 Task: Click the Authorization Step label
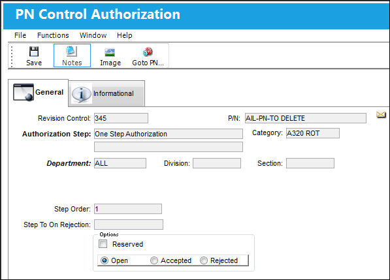[56, 134]
